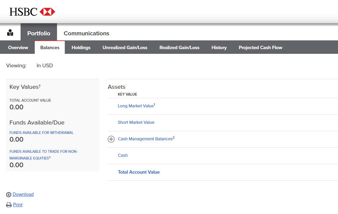View the Realized Gain/Loss tab
This screenshot has height=214, width=338.
coord(179,47)
